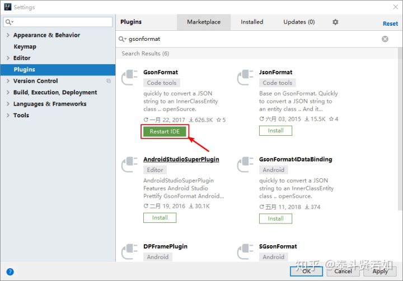Click Restart IDE for GsonFormat
403x281 pixels.
pos(165,131)
